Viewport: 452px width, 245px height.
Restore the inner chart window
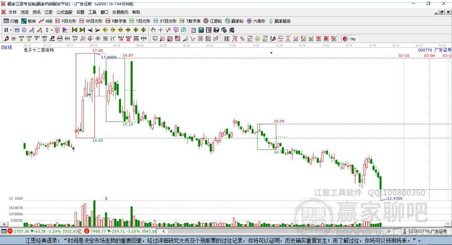(x=442, y=12)
